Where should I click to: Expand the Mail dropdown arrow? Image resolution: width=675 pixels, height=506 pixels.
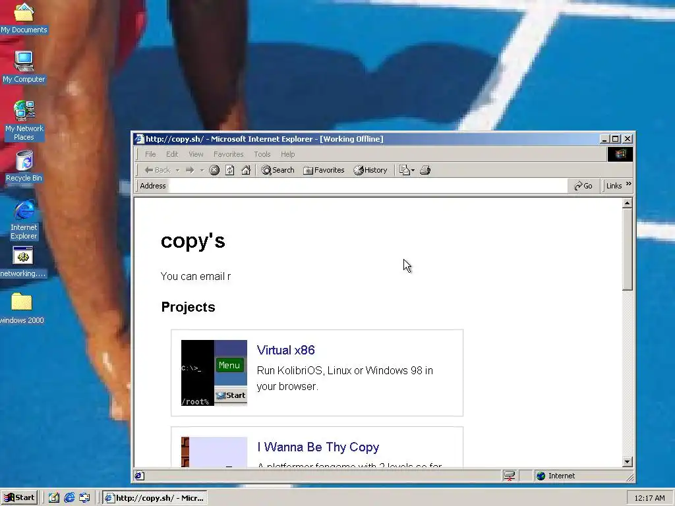coord(413,171)
